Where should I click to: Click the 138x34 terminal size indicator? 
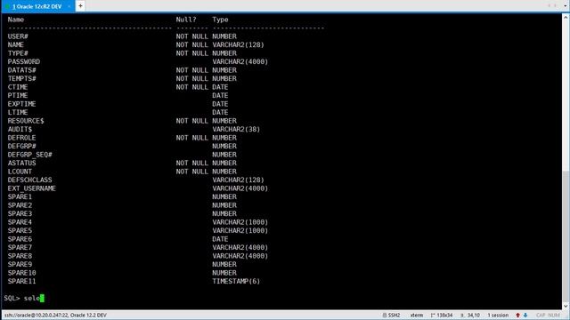[442, 316]
